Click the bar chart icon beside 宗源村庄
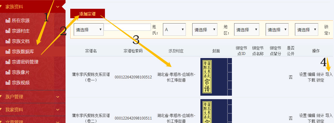This screenshot has height=123, width=334. (x=8, y=31)
